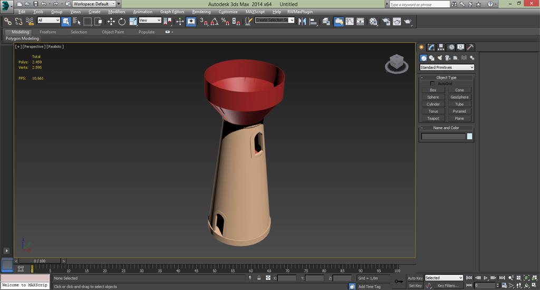Viewport: 540px width, 290px height.
Task: Open the selection filter All dropdown
Action: [49, 21]
